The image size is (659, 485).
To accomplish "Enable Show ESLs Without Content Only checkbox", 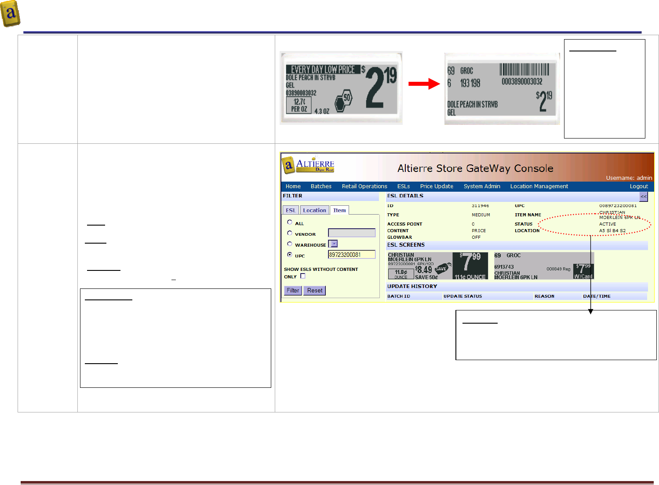I will (302, 276).
